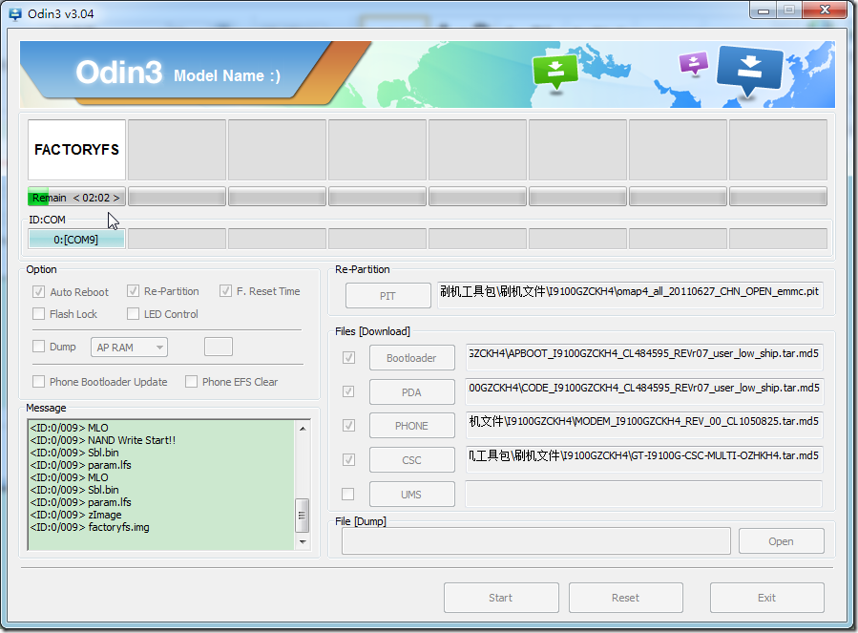The height and width of the screenshot is (633, 858).
Task: Click the PHONE button
Action: tap(412, 426)
